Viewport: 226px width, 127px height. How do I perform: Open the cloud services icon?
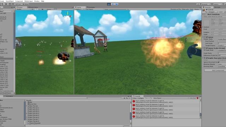198,4
